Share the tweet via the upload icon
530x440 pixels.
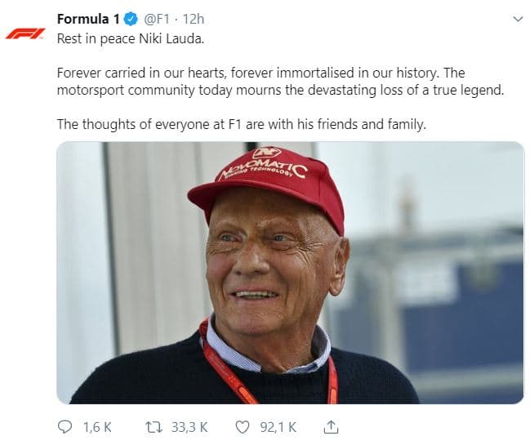331,426
